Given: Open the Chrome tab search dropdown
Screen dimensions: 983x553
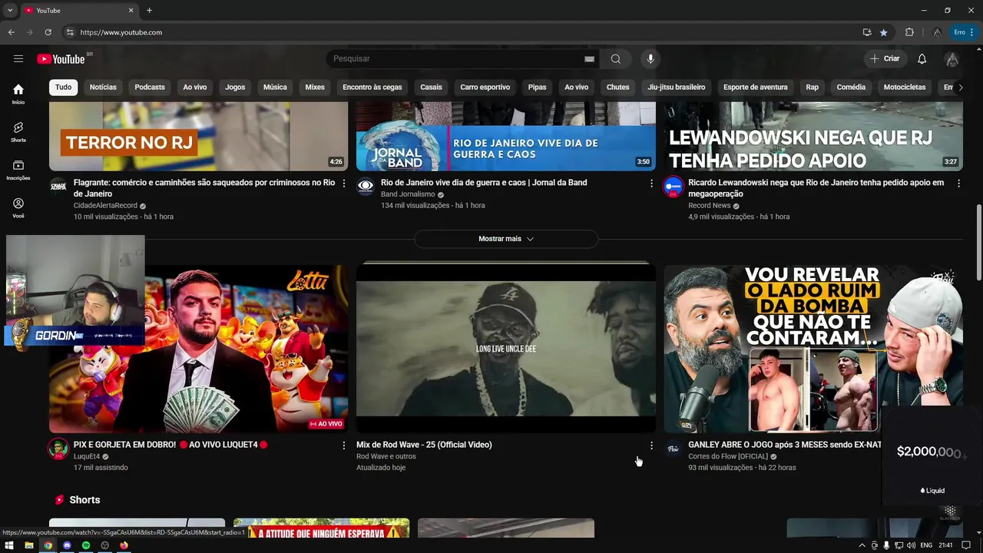Looking at the screenshot, I should click(10, 10).
